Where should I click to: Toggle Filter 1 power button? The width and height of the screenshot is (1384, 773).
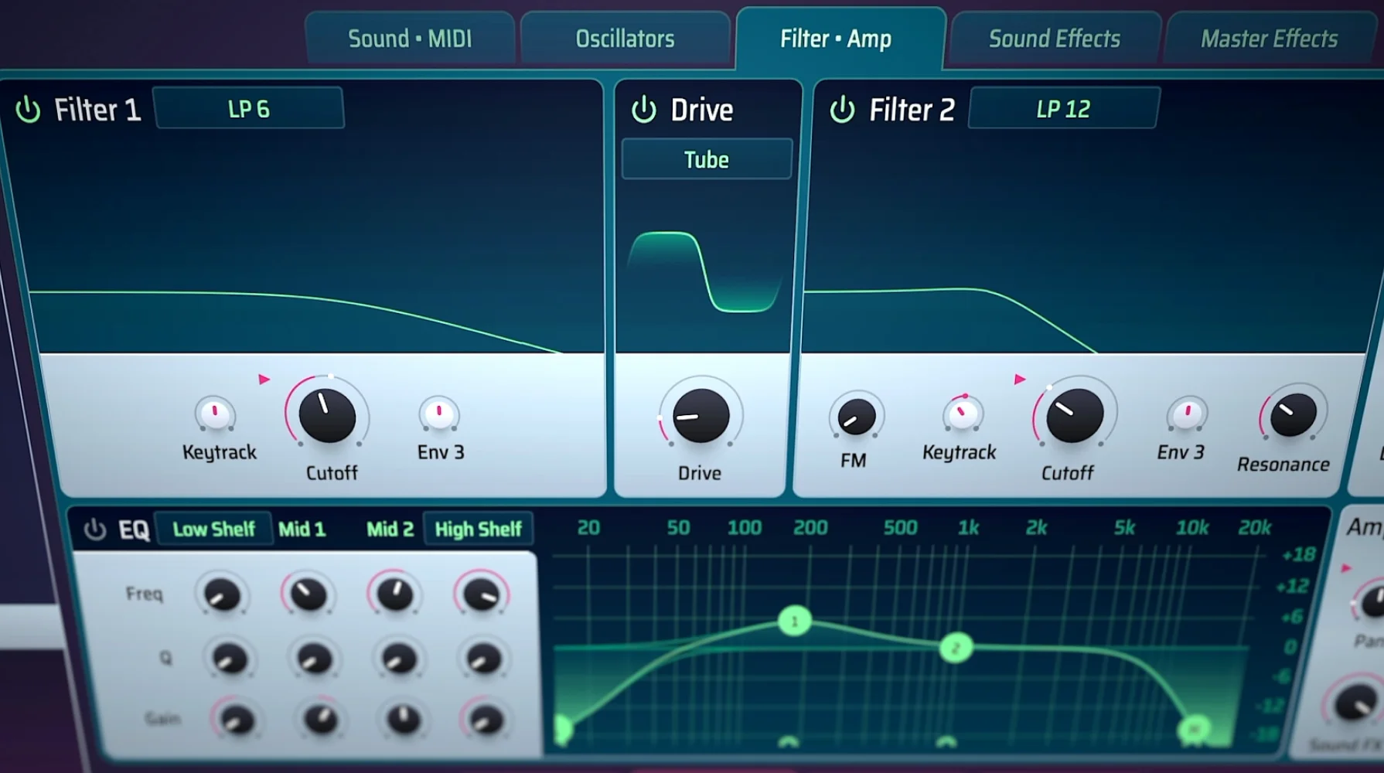point(28,108)
